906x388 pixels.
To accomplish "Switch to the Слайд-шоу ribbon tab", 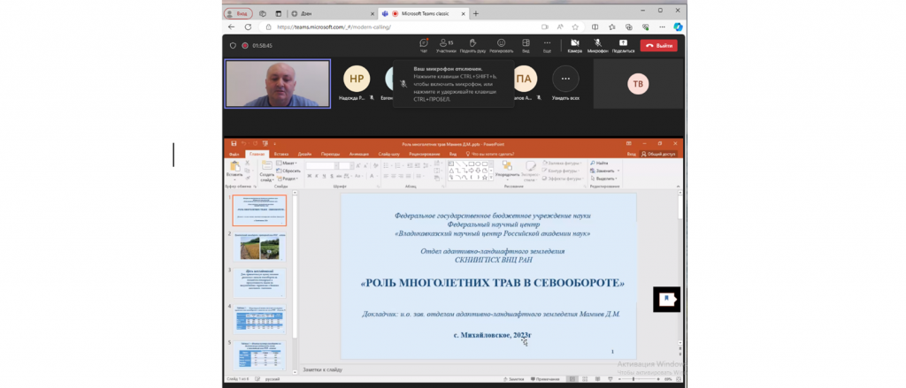I will [x=389, y=154].
